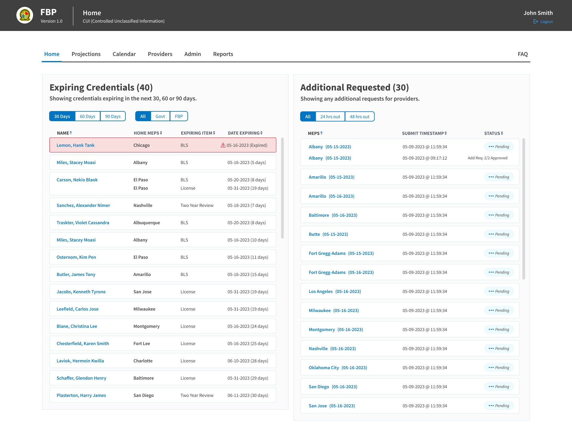
Task: Sort by EXPIRING ITEM column arrows
Action: click(214, 133)
